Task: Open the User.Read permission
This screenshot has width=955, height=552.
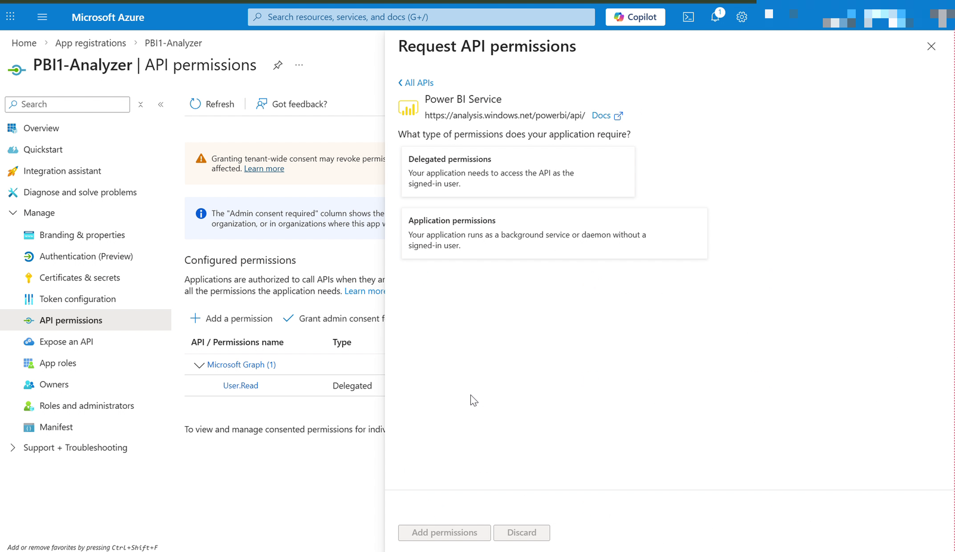Action: click(x=241, y=386)
